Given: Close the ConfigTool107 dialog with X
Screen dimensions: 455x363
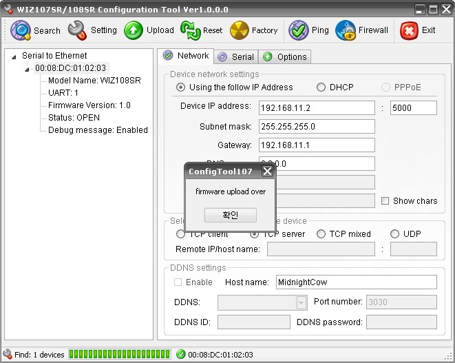Looking at the screenshot, I should coord(267,171).
